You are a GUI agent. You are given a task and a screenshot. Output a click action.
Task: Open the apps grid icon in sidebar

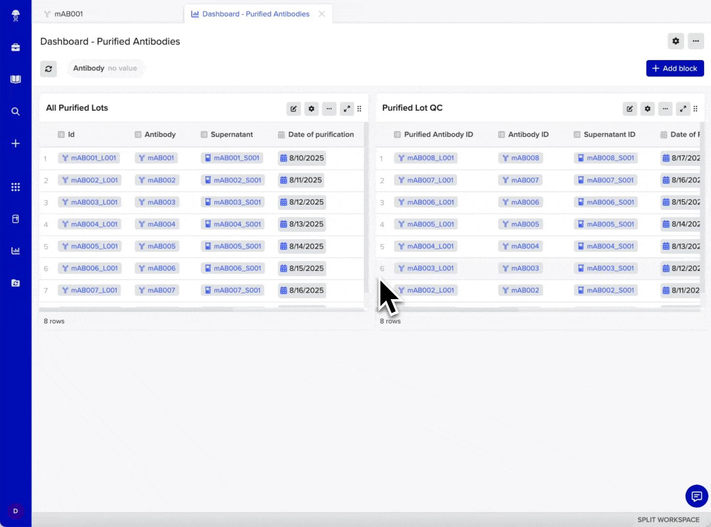point(16,187)
